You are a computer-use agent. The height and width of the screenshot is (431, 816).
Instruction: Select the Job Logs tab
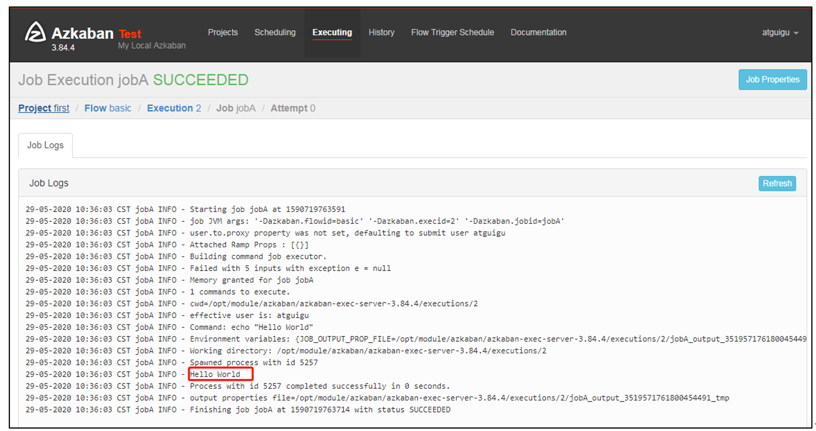[46, 145]
